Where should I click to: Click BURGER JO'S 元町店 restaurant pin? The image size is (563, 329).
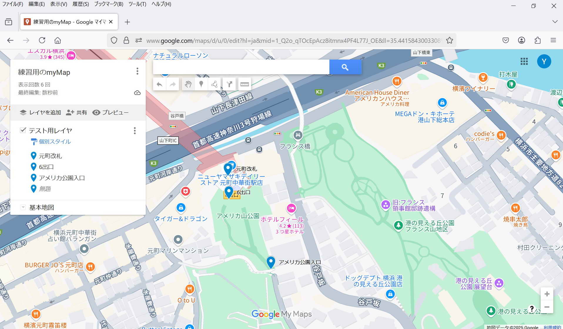tap(90, 267)
